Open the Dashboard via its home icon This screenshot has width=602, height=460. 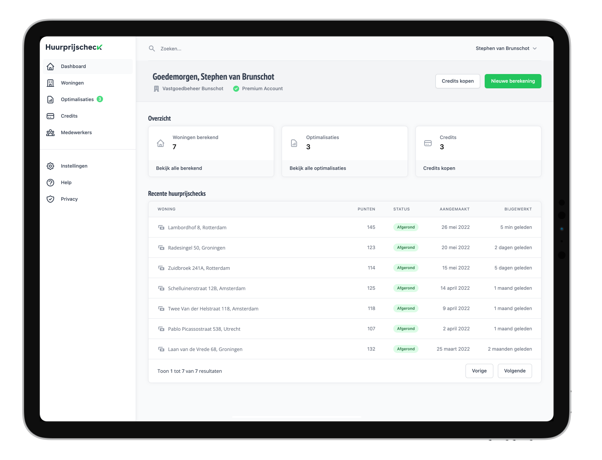click(x=50, y=66)
